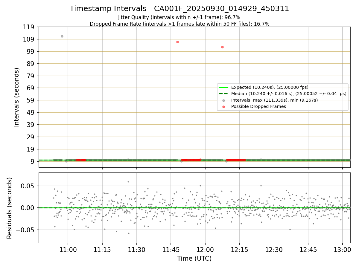The width and height of the screenshot is (359, 269).
Task: Click the 'Residuals (seconds)' y-axis label
Action: [x=10, y=208]
